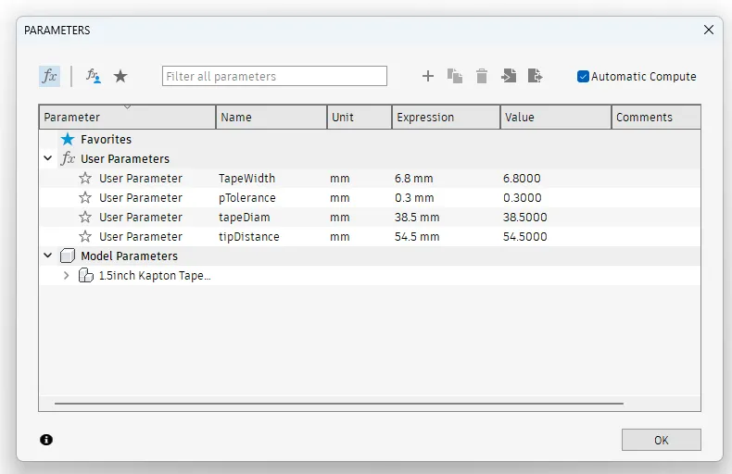Favorite the TapeWidth parameter star

click(x=85, y=179)
